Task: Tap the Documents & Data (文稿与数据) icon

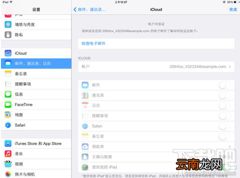Action: (x=85, y=157)
